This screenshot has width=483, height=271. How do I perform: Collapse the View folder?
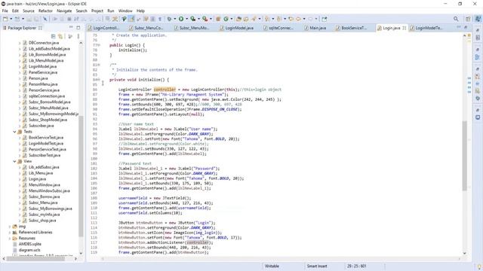click(x=14, y=161)
